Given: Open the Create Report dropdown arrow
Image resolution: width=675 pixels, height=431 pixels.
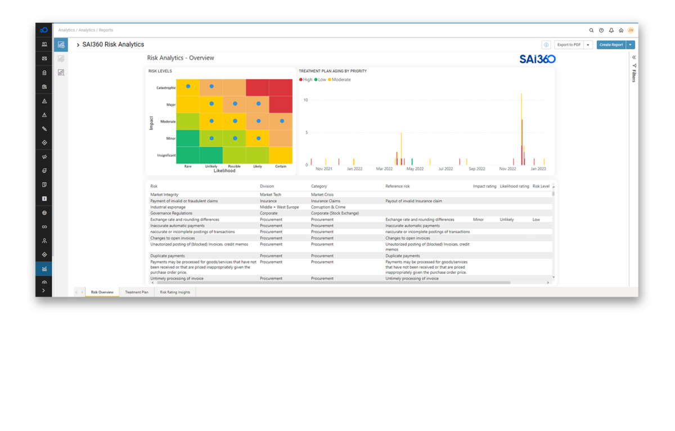Looking at the screenshot, I should coord(630,44).
